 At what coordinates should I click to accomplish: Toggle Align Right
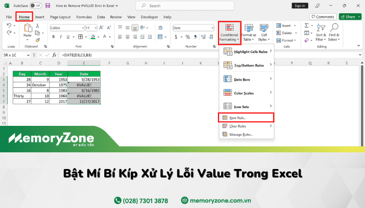tap(135, 37)
